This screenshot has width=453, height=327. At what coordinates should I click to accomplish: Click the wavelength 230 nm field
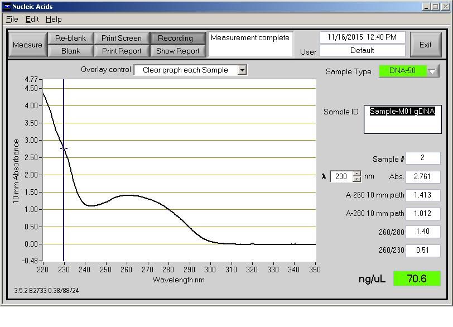tap(341, 176)
